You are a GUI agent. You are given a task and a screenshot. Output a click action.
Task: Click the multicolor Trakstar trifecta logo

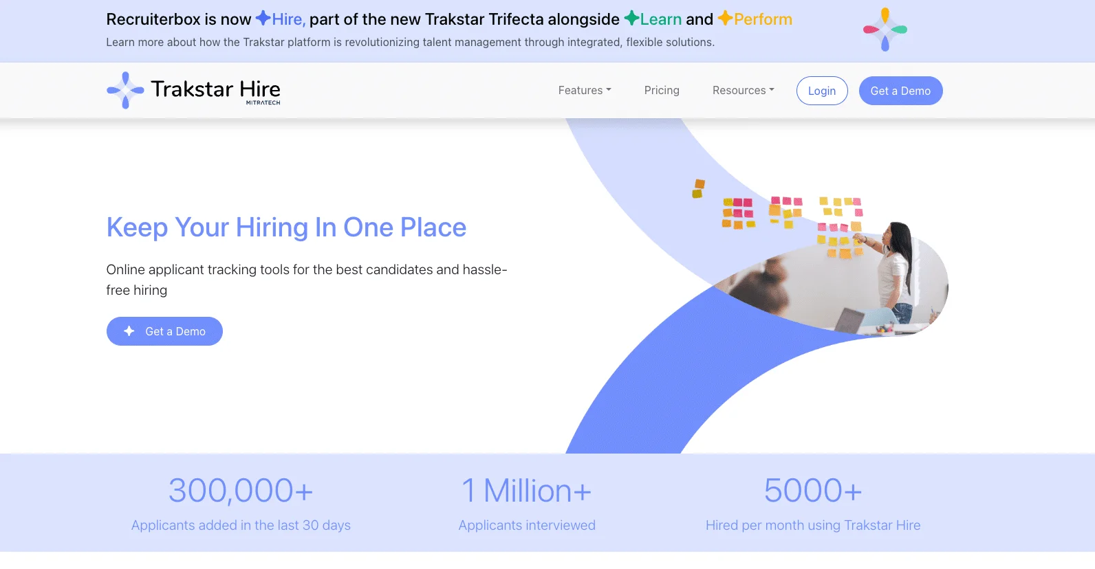coord(885,30)
